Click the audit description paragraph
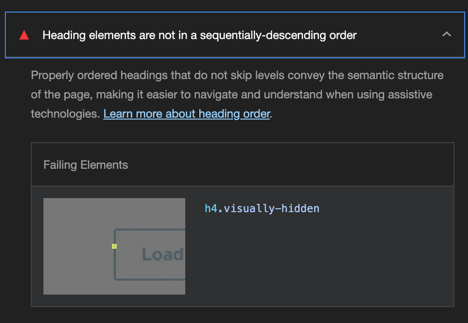The height and width of the screenshot is (323, 468). [236, 94]
